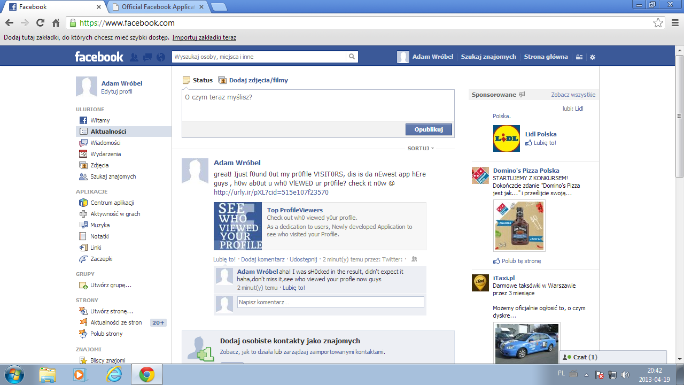Click the Notatki icon in the sidebar
The width and height of the screenshot is (684, 385).
click(x=83, y=236)
